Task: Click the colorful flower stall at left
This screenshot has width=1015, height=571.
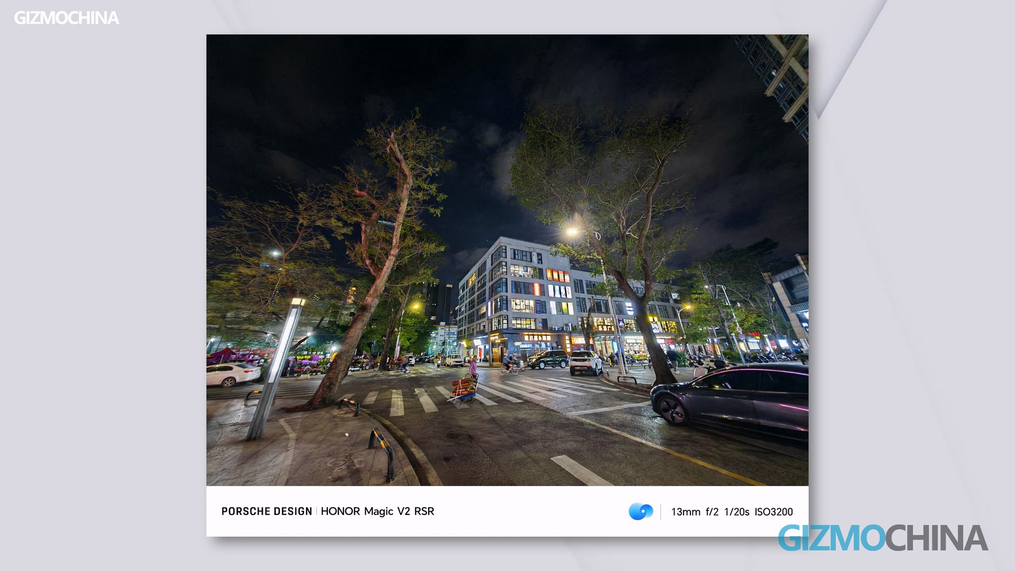Action: click(307, 364)
